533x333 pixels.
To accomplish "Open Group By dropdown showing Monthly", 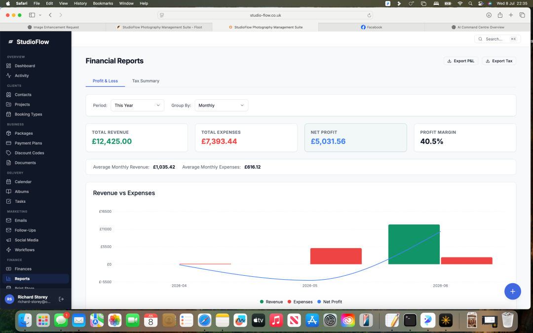I will [221, 106].
